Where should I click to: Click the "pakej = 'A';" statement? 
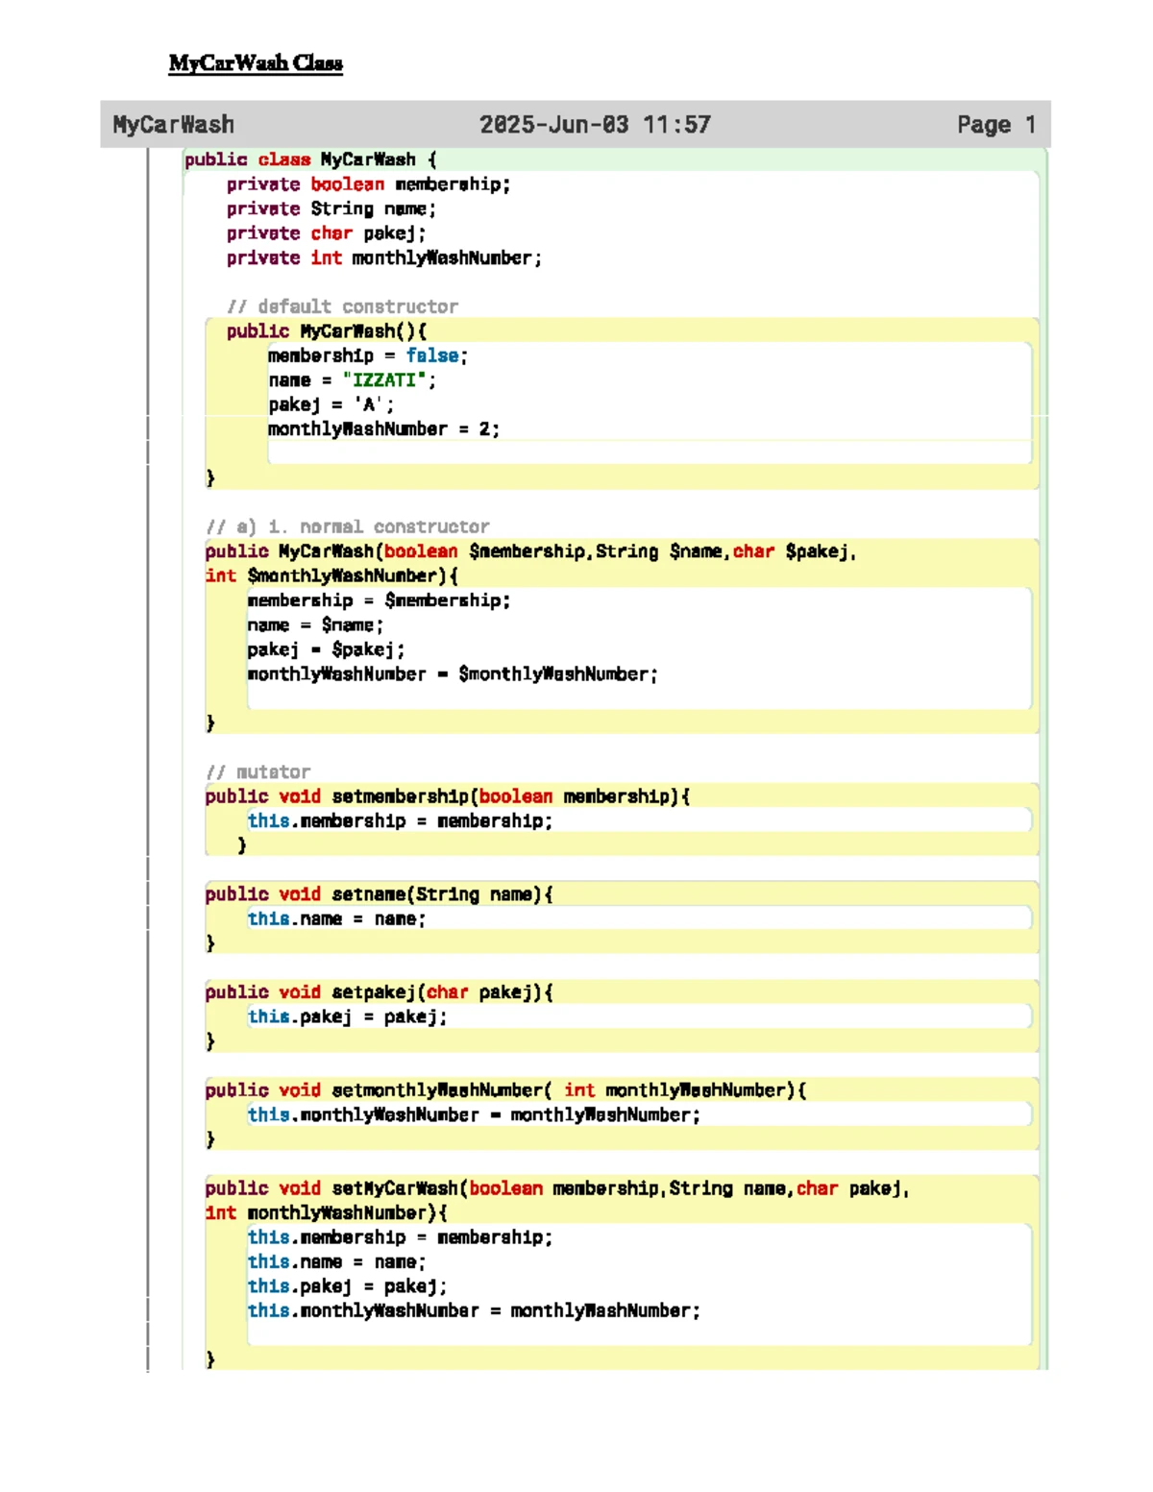pyautogui.click(x=331, y=405)
